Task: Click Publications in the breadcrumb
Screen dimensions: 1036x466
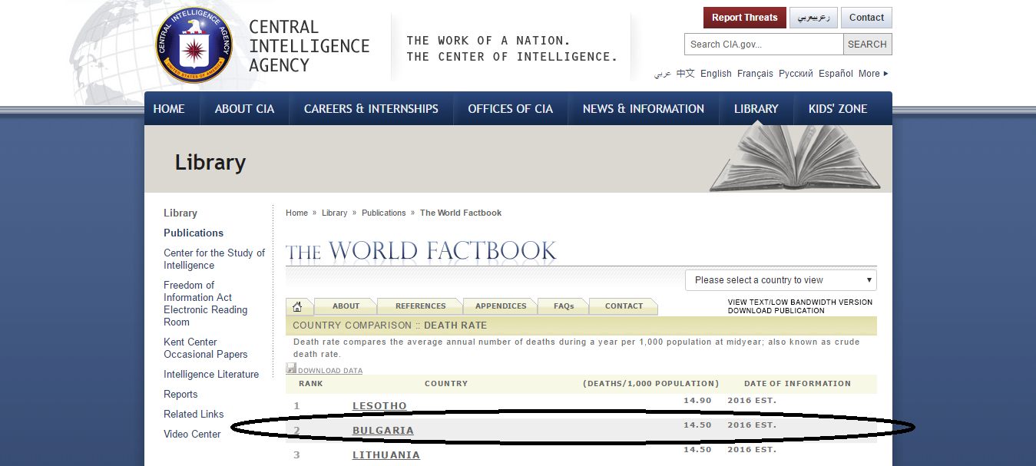Action: click(383, 213)
